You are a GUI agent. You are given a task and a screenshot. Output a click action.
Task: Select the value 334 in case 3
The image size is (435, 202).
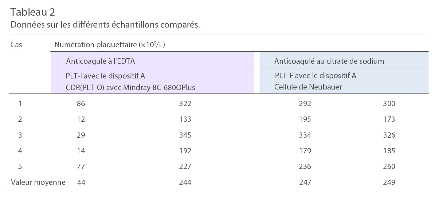(x=305, y=135)
